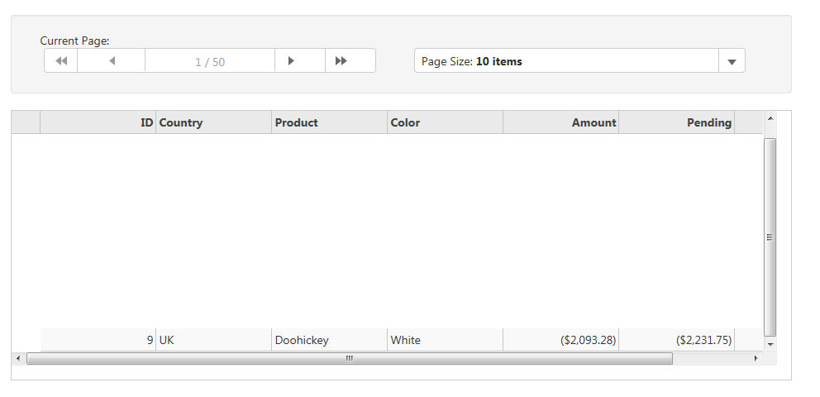The image size is (820, 397).
Task: Advance to the next page arrow
Action: point(291,61)
